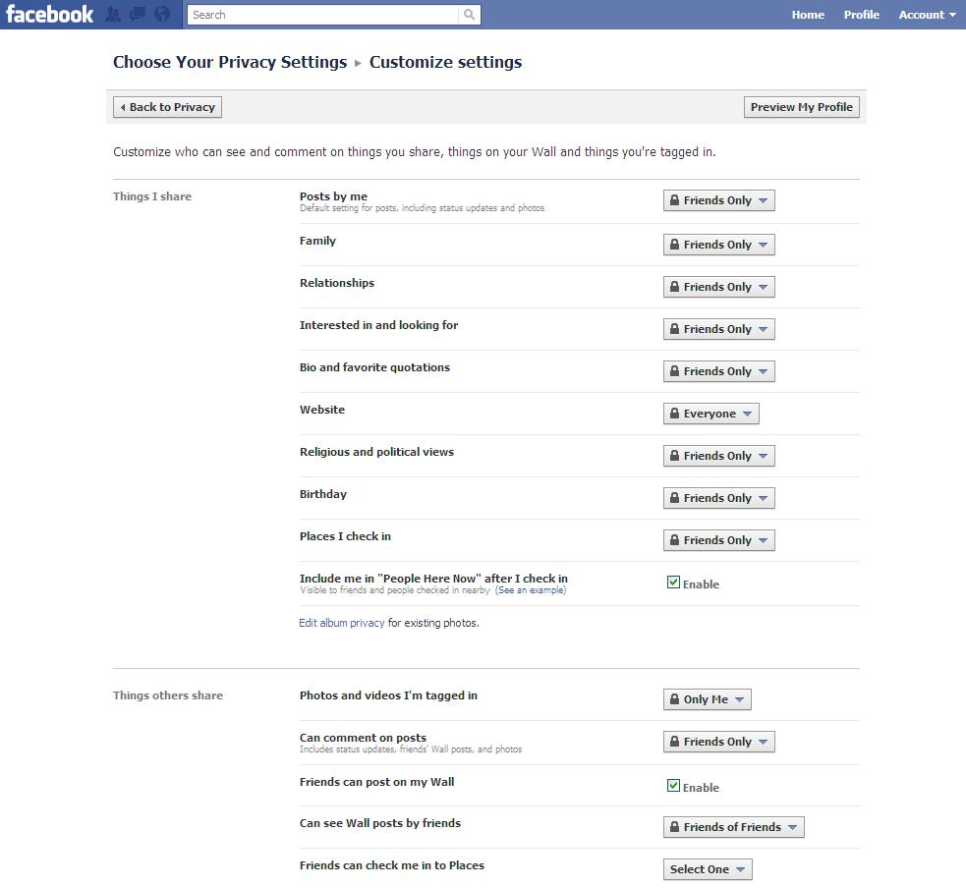The image size is (966, 888).
Task: Toggle "Friends can post on my Wall" Enable checkbox
Action: [673, 785]
